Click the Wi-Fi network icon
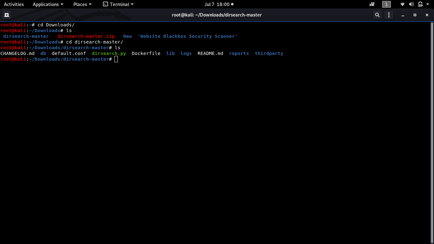Screen dimensions: 434x244 (403, 4)
